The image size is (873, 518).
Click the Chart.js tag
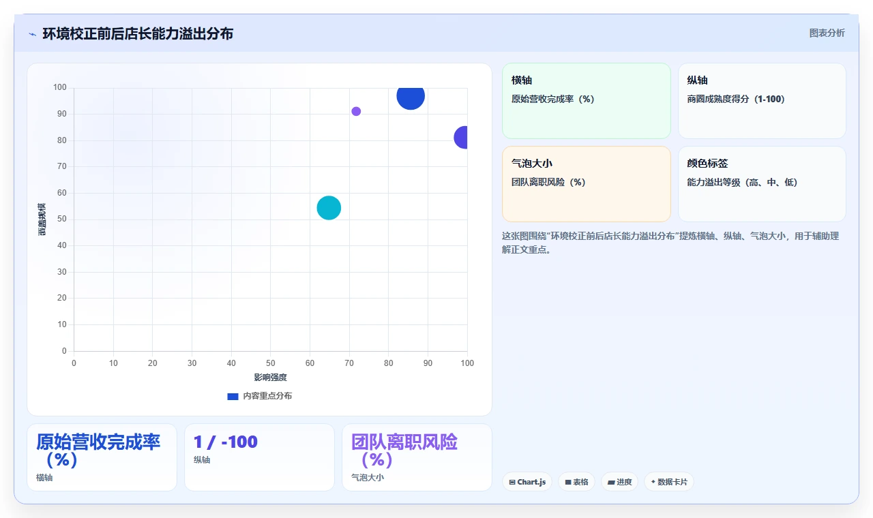point(527,482)
